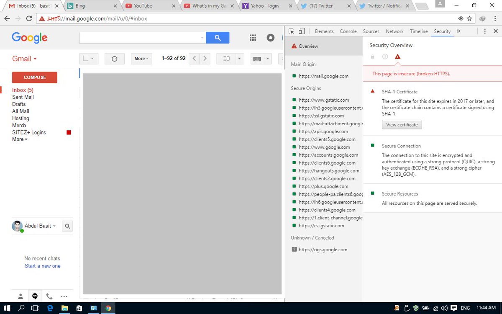Expand the More labels list in sidebar
Screen dimensions: 502x314
point(20,139)
